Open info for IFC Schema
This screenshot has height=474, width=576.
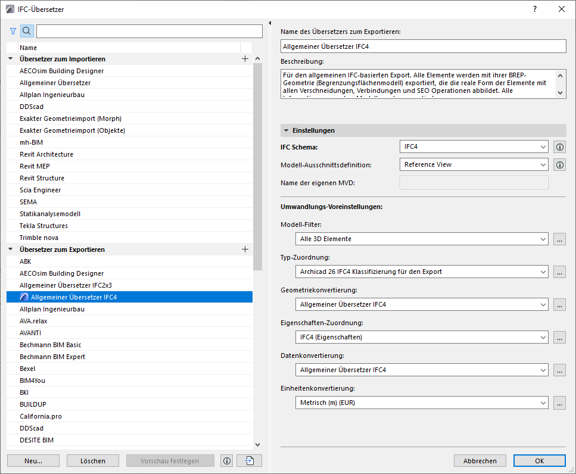pyautogui.click(x=559, y=146)
